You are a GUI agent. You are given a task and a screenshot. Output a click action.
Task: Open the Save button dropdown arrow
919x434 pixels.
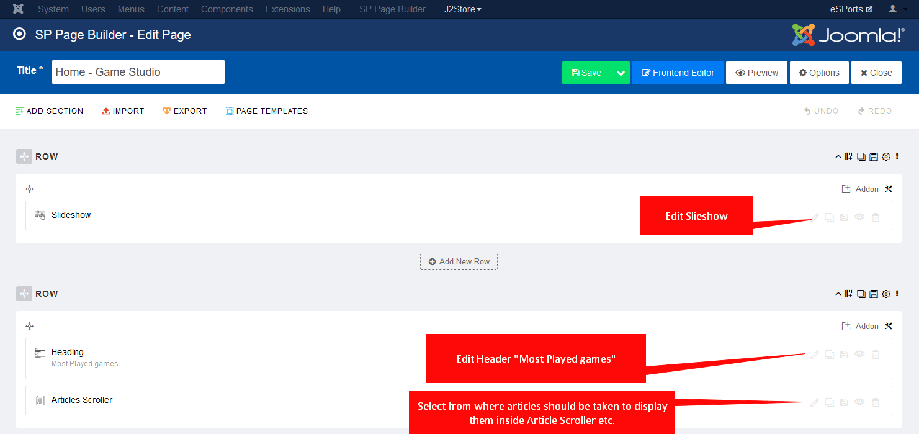[620, 73]
